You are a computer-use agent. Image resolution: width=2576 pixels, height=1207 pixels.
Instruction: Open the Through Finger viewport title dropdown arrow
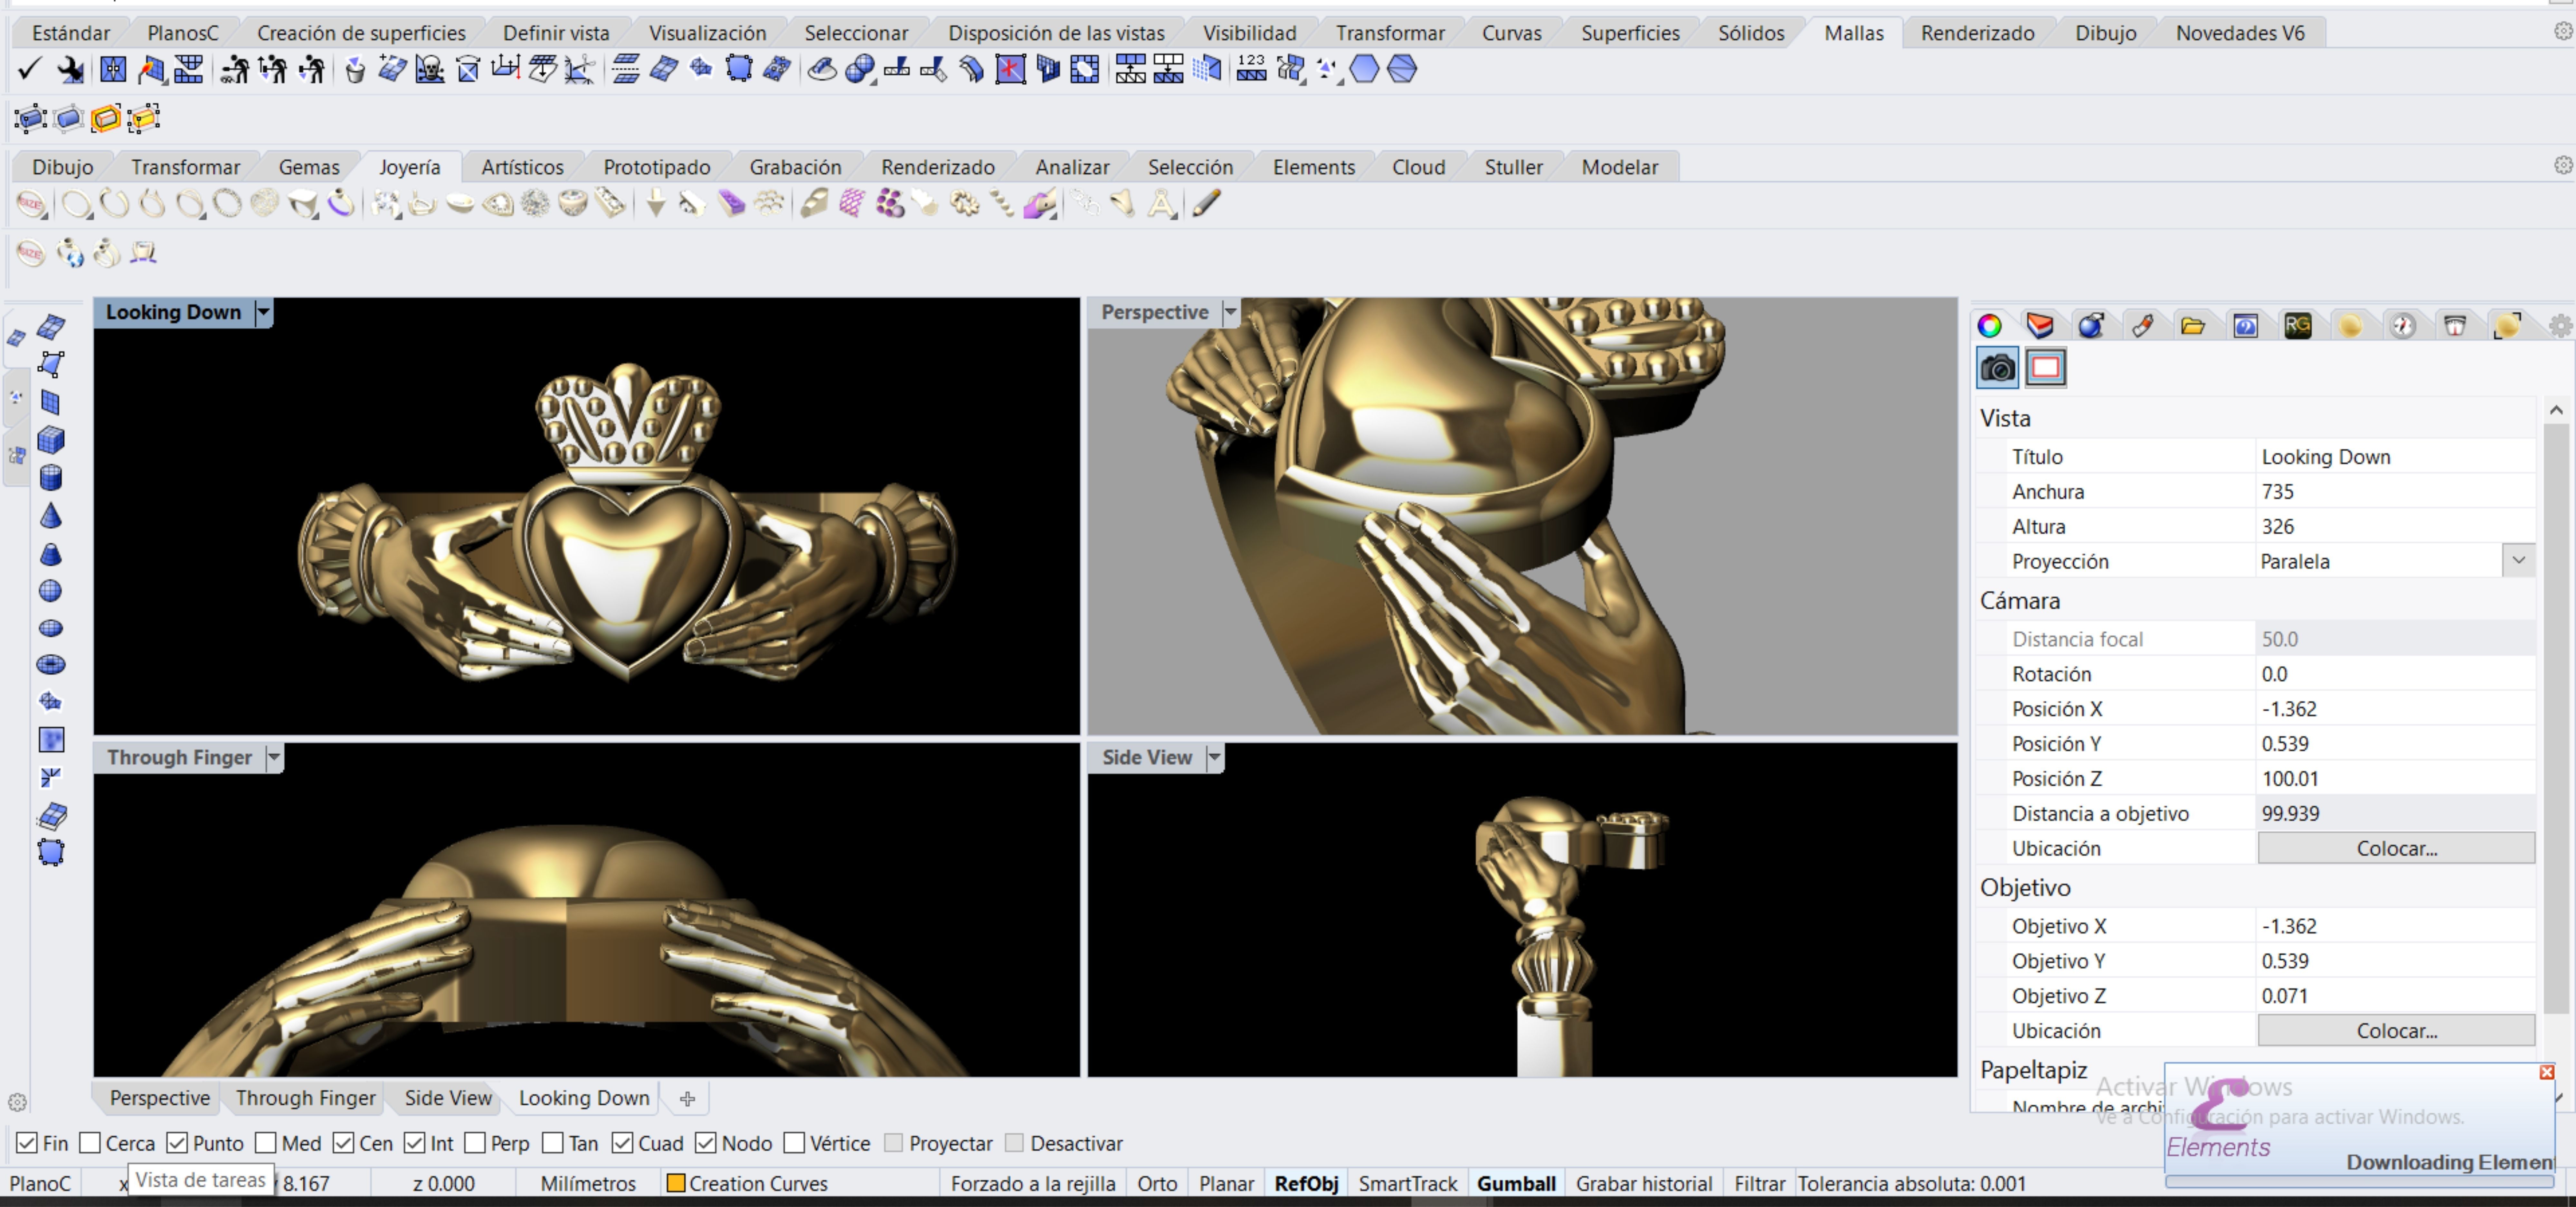[x=274, y=757]
